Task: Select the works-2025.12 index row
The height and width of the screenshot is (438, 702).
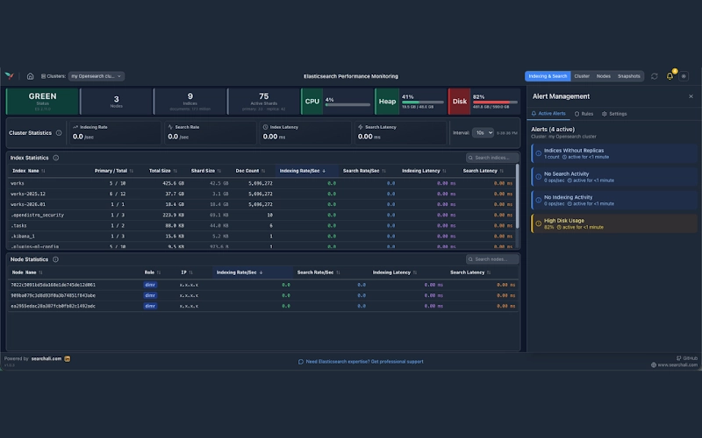Action: click(x=261, y=194)
